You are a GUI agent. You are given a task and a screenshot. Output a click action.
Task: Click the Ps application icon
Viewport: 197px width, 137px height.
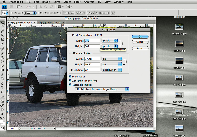coord(4,7)
